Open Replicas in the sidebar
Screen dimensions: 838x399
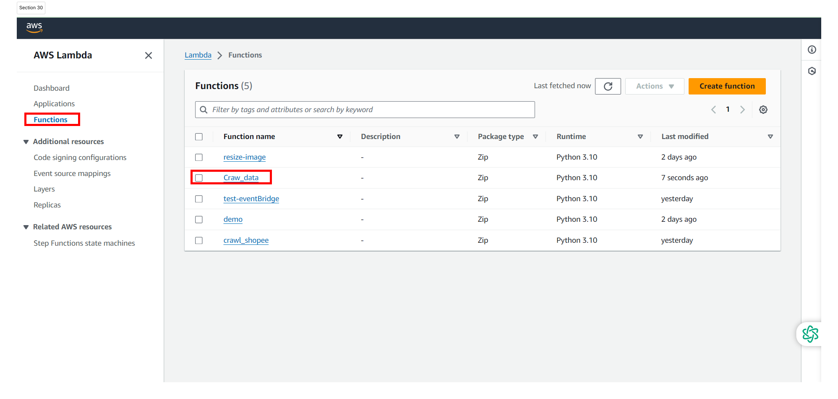pos(47,205)
